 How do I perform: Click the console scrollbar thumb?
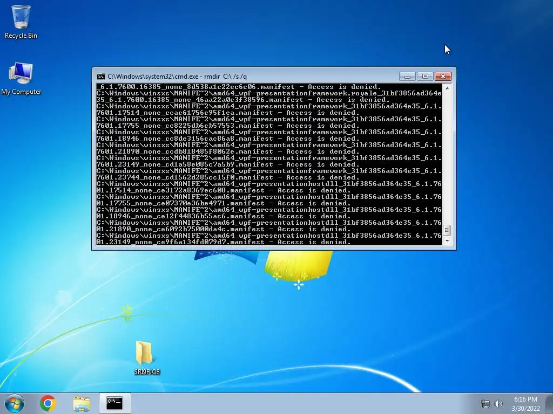(x=447, y=230)
